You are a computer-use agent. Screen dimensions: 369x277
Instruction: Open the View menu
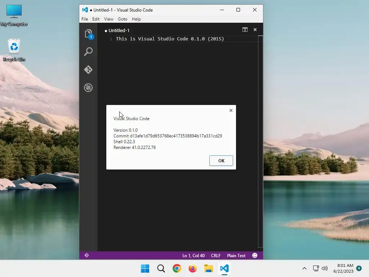click(x=109, y=19)
